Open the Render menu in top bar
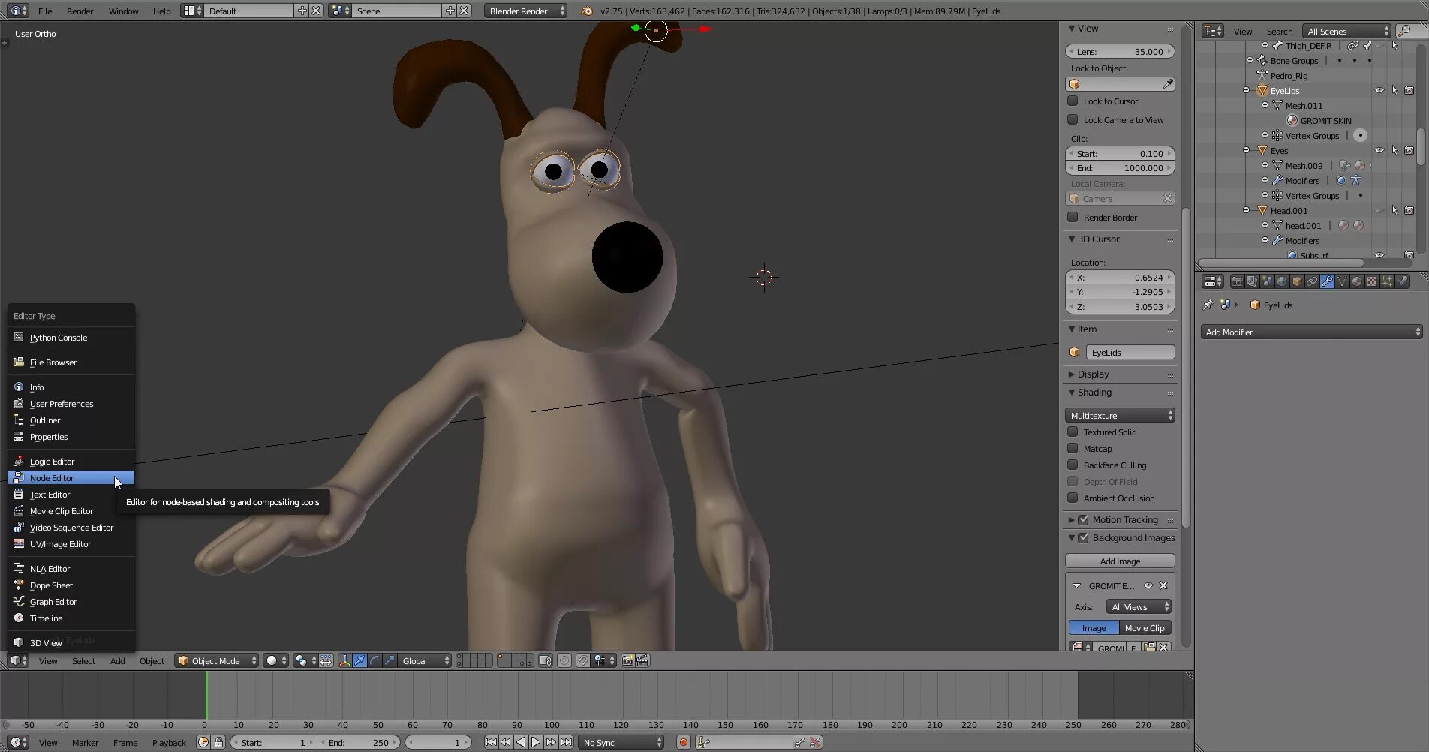Viewport: 1429px width, 752px height. [x=80, y=11]
